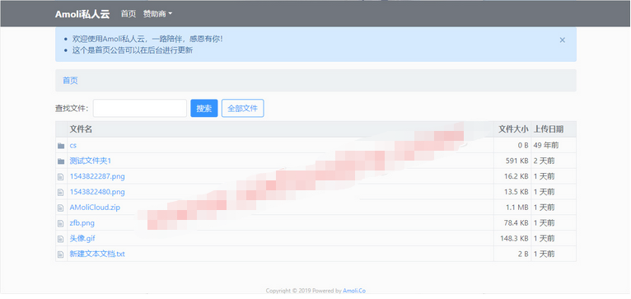Click the file icon beside zfb.png

coord(61,223)
